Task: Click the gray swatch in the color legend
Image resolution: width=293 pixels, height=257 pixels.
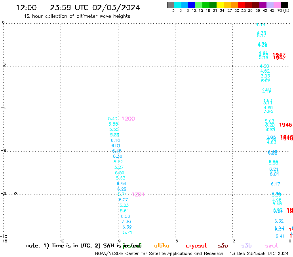Action: (x=171, y=5)
